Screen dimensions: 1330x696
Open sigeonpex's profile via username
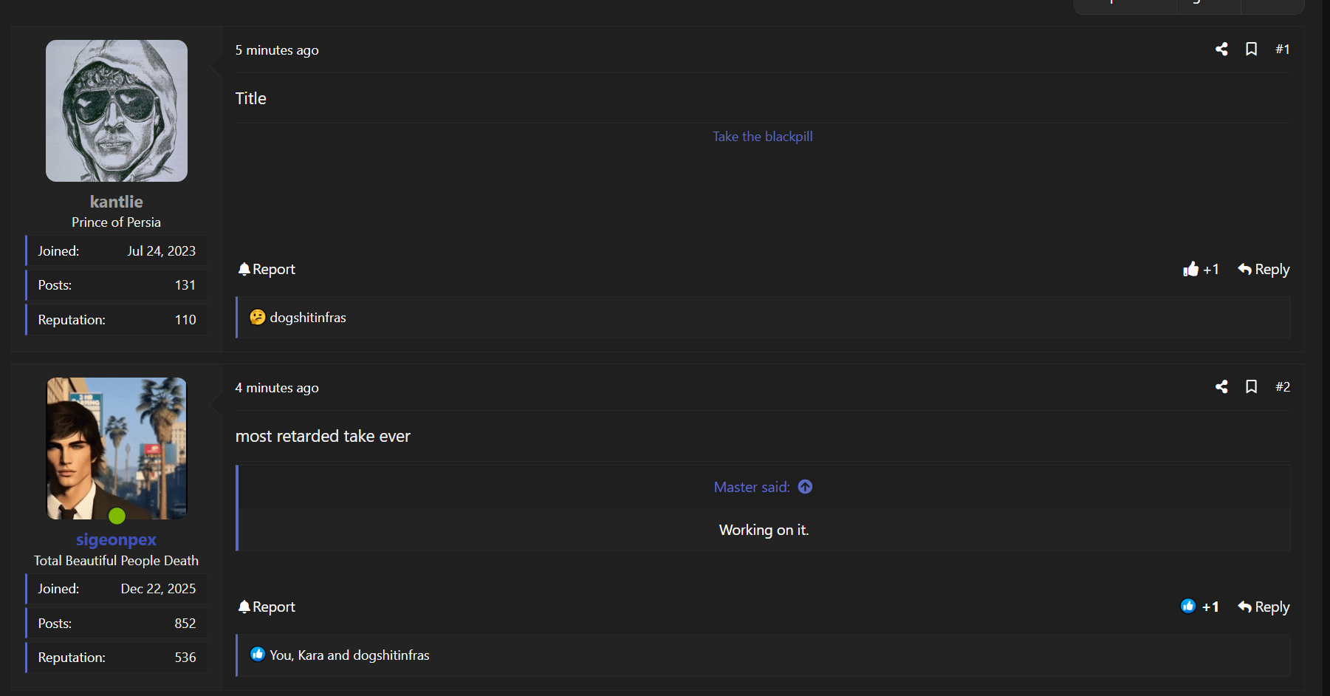116,540
